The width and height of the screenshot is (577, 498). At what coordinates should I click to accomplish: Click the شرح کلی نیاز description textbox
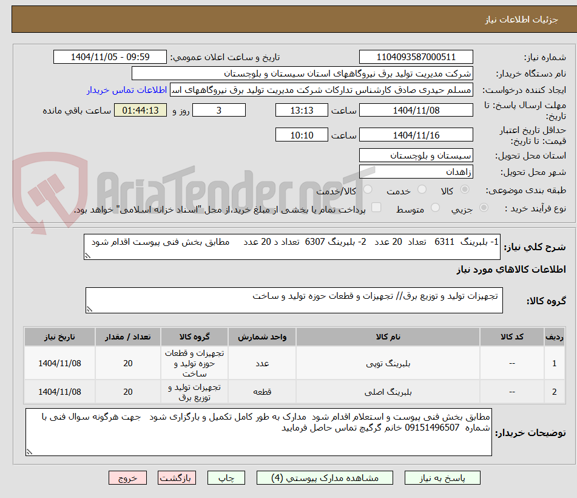(292, 247)
